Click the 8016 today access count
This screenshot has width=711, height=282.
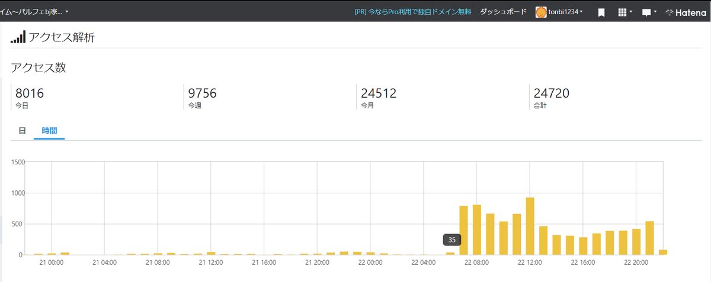[30, 93]
